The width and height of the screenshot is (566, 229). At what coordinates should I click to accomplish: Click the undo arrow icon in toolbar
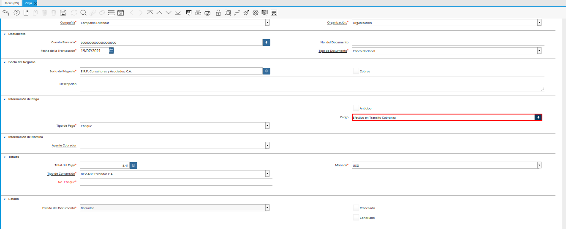click(x=5, y=13)
